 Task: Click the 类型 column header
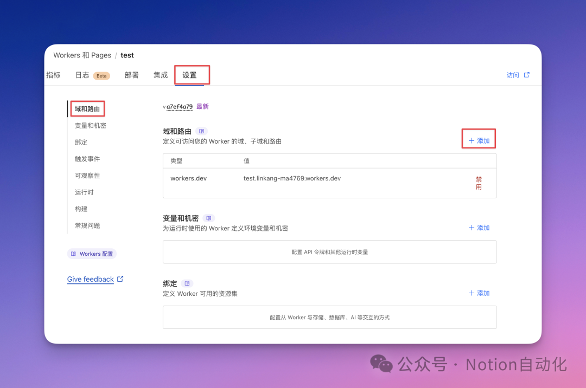[176, 161]
